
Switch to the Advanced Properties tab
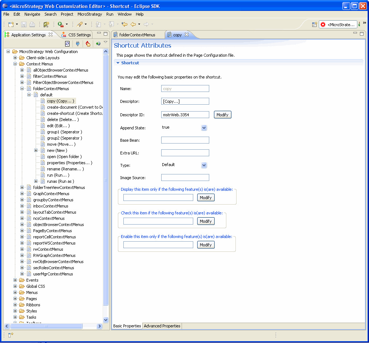(162, 326)
